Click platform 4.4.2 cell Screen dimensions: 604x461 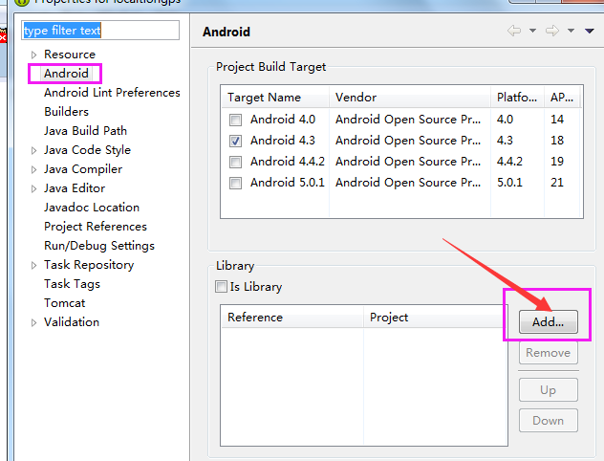[509, 161]
